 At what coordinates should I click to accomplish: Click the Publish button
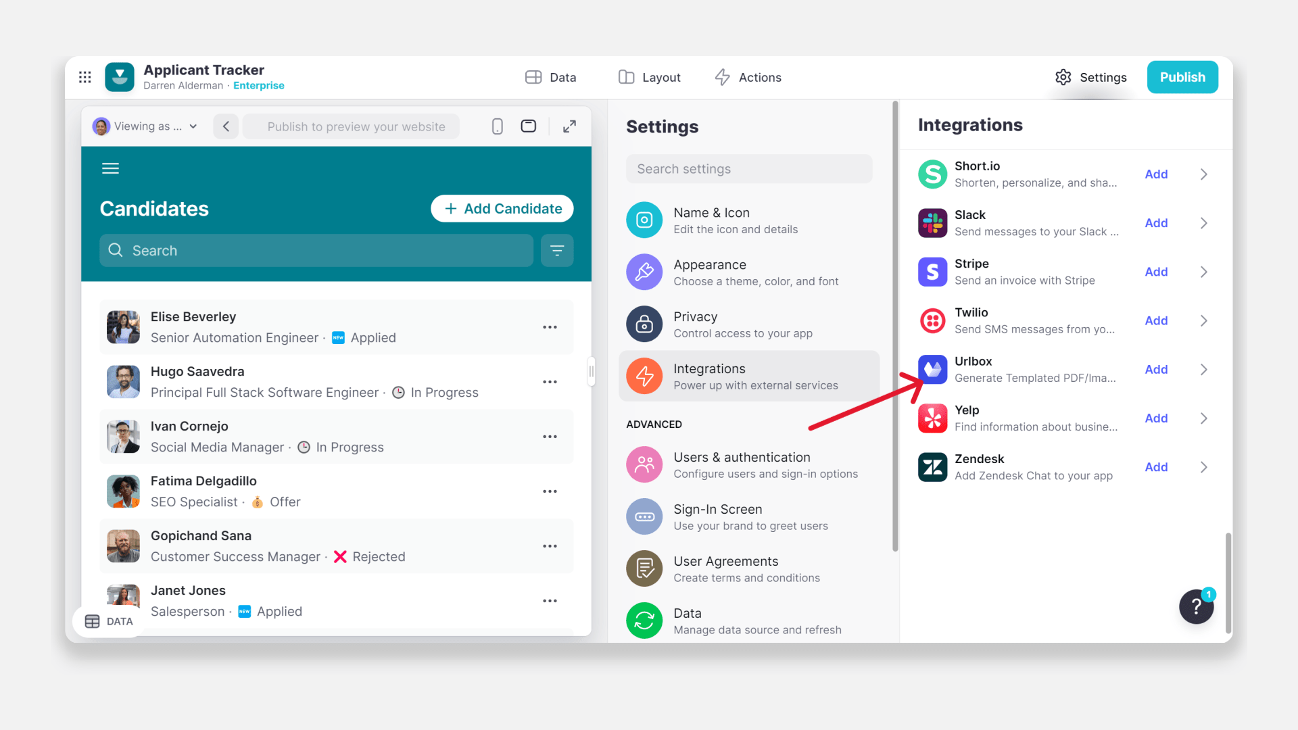pos(1182,77)
